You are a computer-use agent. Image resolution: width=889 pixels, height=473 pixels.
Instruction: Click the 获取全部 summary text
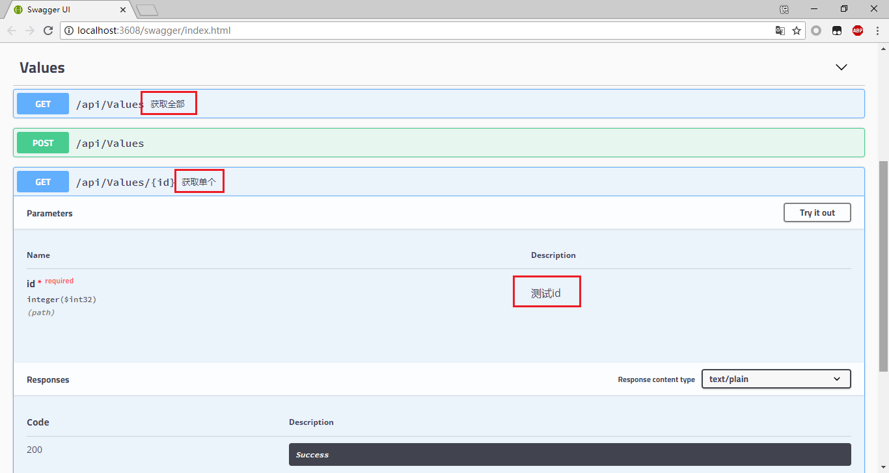click(x=168, y=104)
